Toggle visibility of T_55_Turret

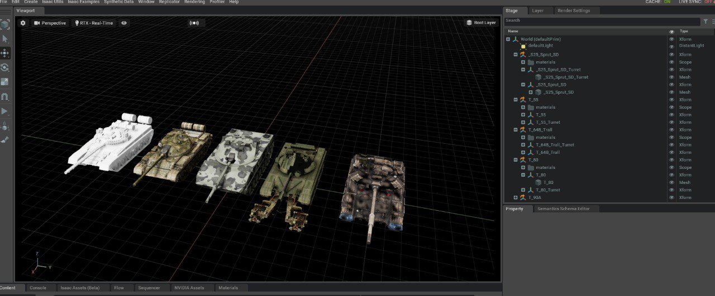[671, 122]
